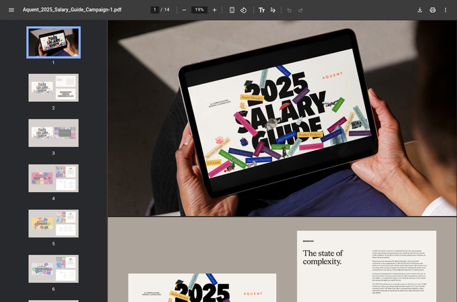Open page 1 thumbnail
This screenshot has width=457, height=302.
[x=54, y=42]
